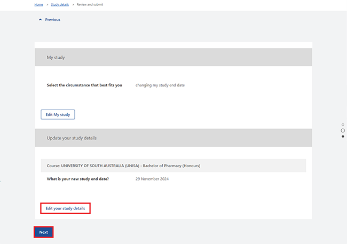
Task: Click the 'changing my study end date' answer
Action: pos(160,85)
